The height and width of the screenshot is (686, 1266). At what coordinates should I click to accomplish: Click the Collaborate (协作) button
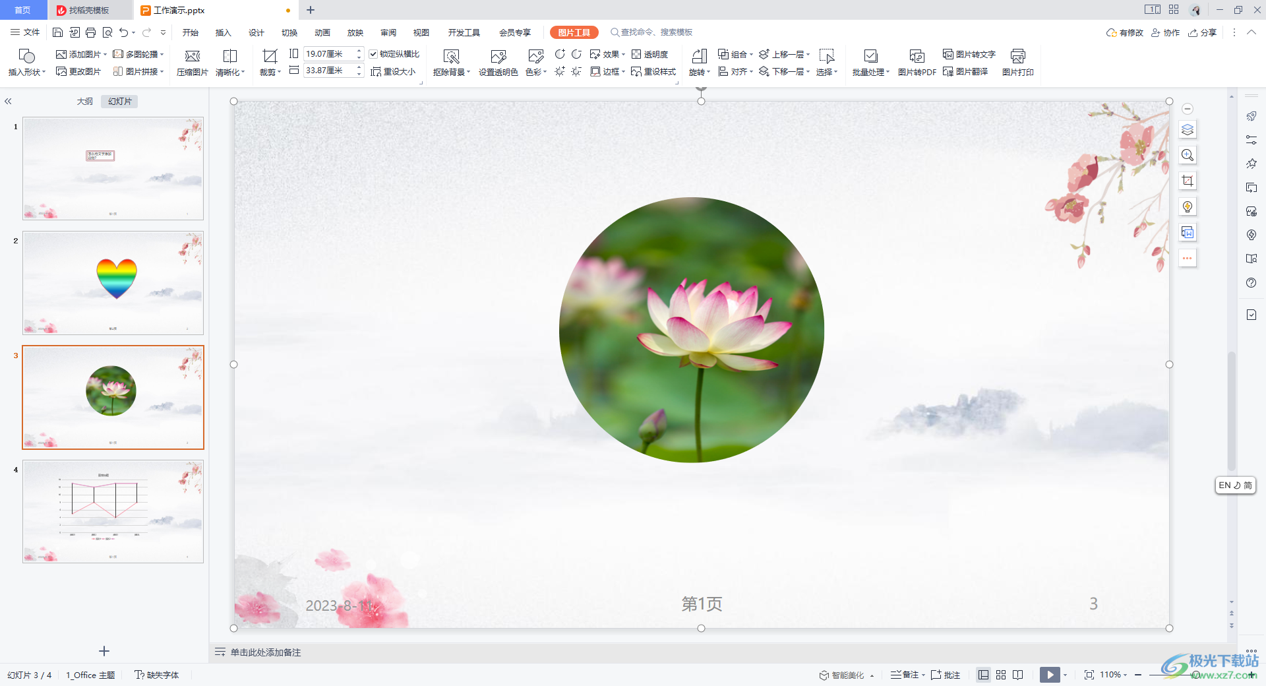pyautogui.click(x=1166, y=32)
